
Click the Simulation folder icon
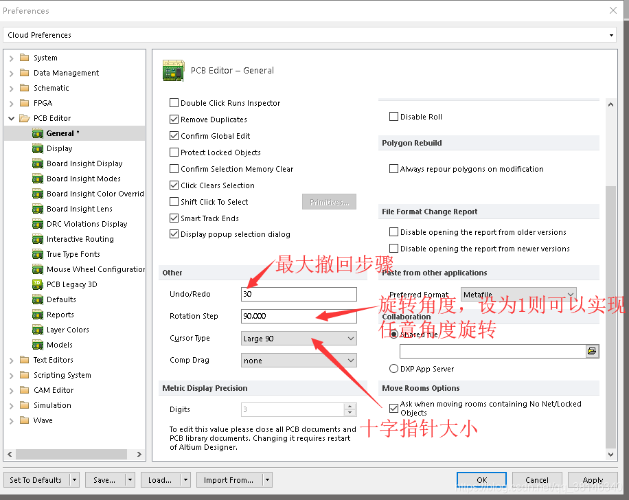pos(25,405)
